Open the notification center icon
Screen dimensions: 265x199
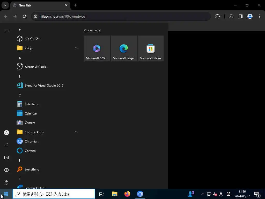click(x=257, y=194)
